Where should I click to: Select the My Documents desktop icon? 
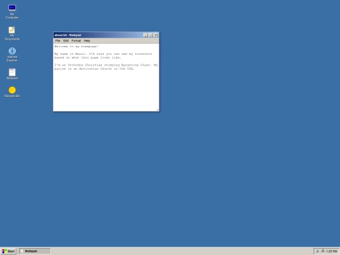[x=12, y=33]
